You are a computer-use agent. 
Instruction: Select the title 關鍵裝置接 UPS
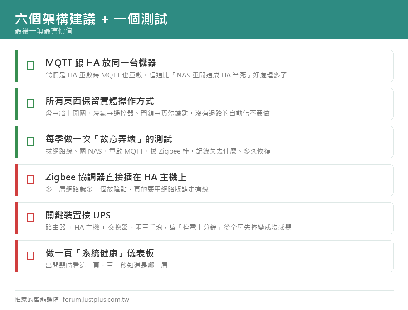[x=78, y=215]
